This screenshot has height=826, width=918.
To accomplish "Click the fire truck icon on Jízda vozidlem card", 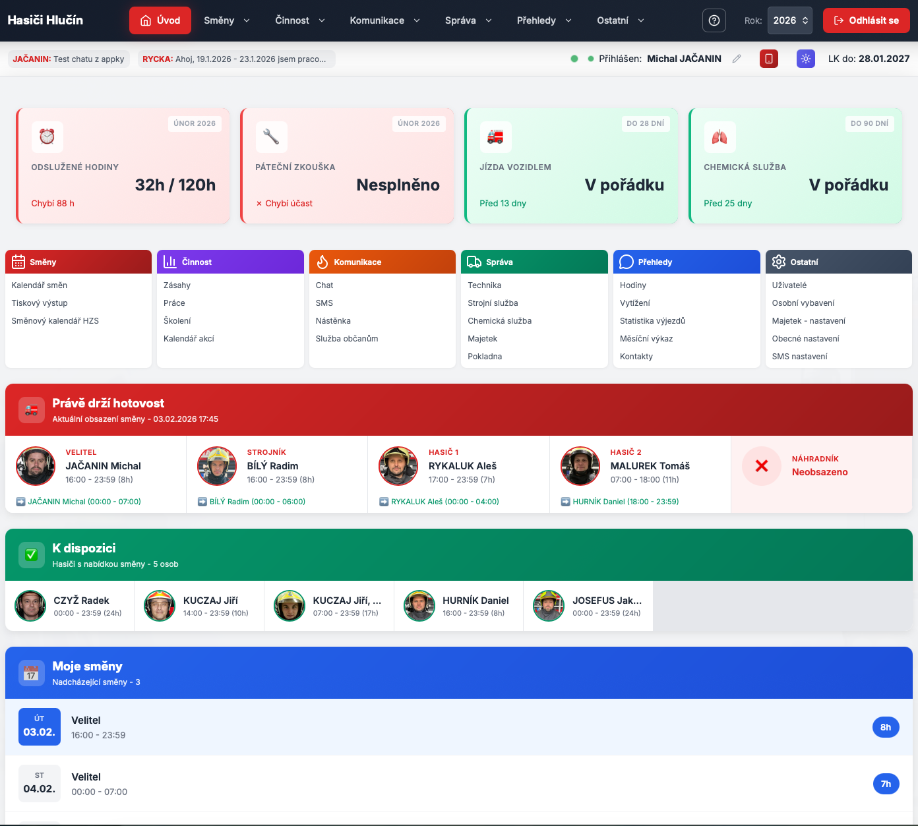I will click(x=495, y=137).
